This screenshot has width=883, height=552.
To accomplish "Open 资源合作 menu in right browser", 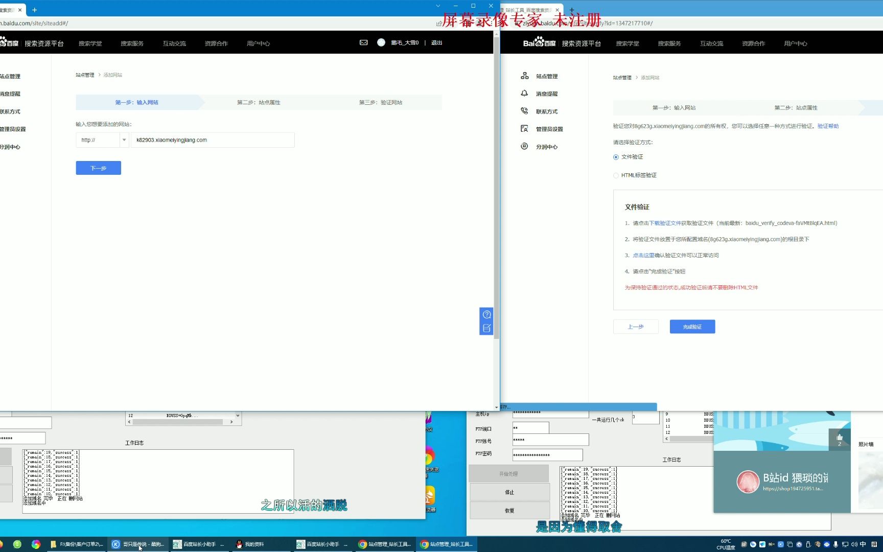I will [x=754, y=43].
